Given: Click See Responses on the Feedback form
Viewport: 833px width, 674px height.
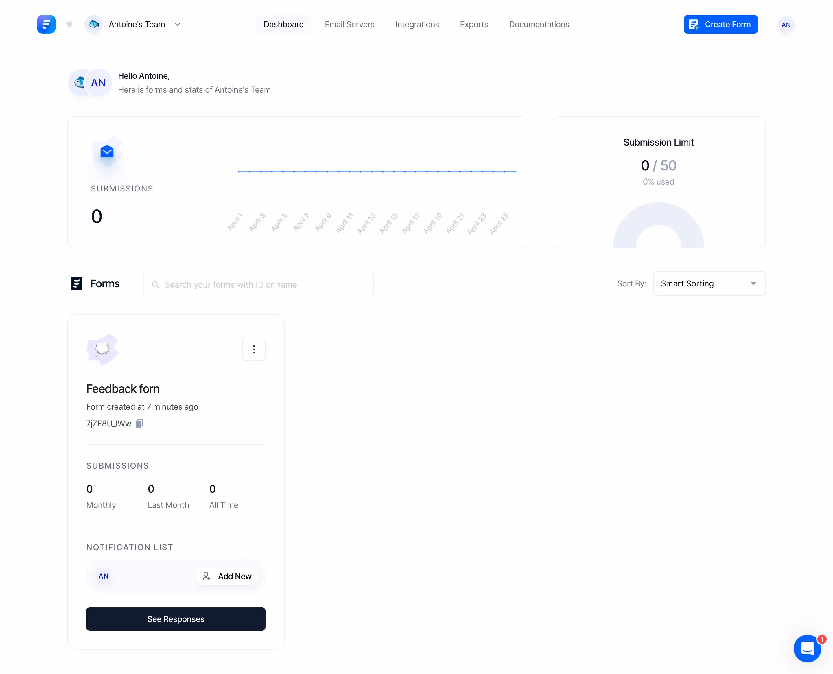Looking at the screenshot, I should click(x=176, y=619).
